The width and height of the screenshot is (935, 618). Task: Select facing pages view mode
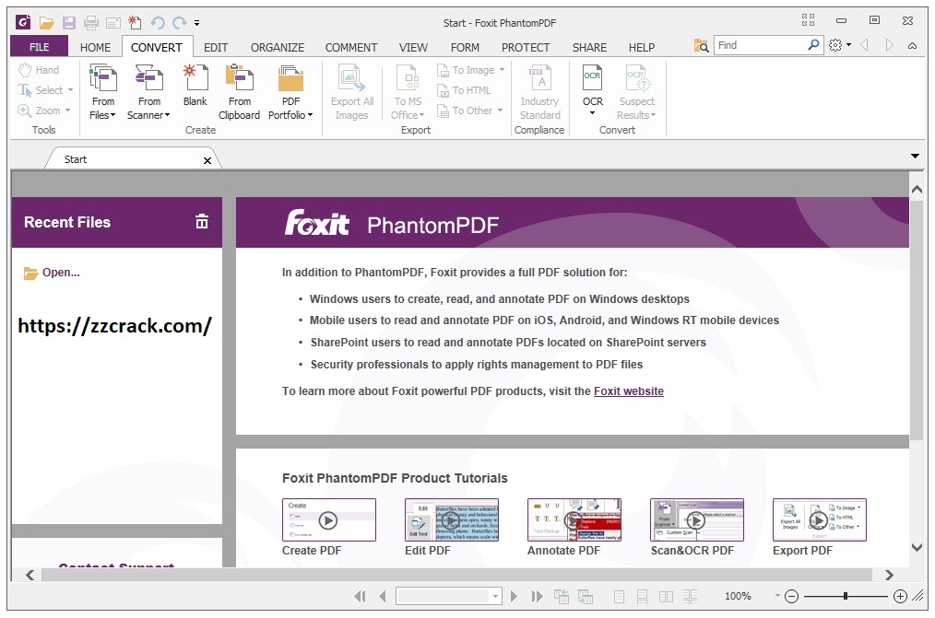click(x=666, y=596)
